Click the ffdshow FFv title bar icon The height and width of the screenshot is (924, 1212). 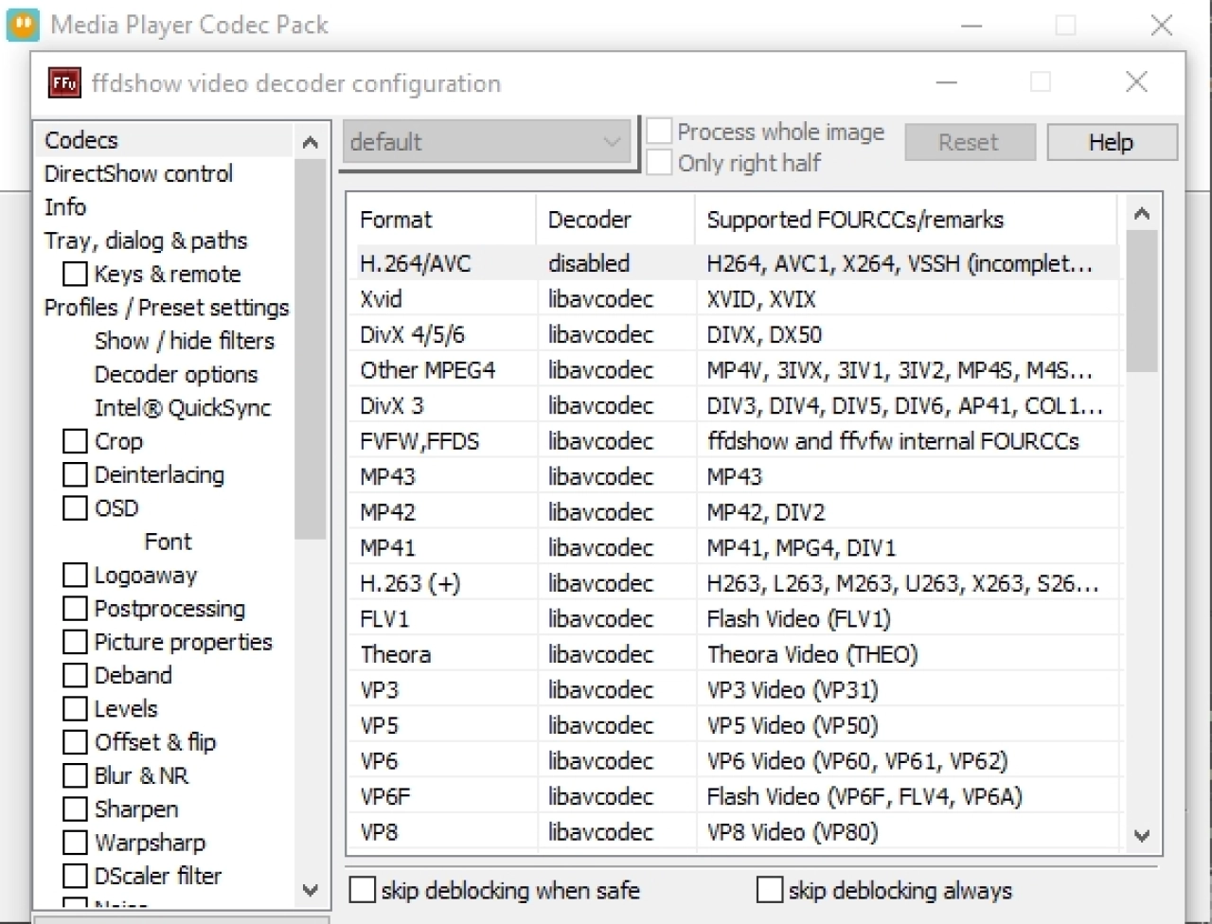click(64, 83)
